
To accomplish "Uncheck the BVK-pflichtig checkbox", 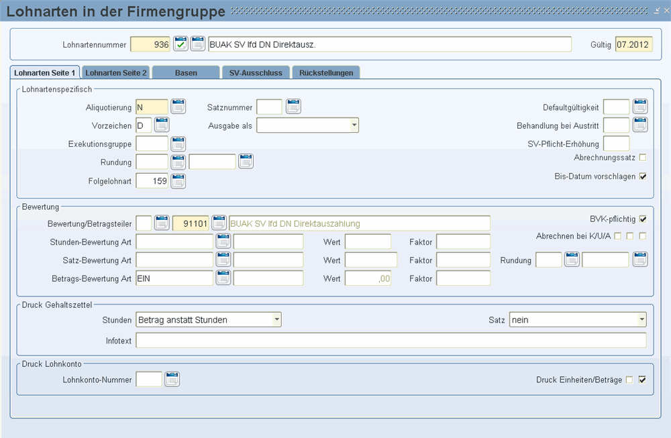I will [x=643, y=219].
